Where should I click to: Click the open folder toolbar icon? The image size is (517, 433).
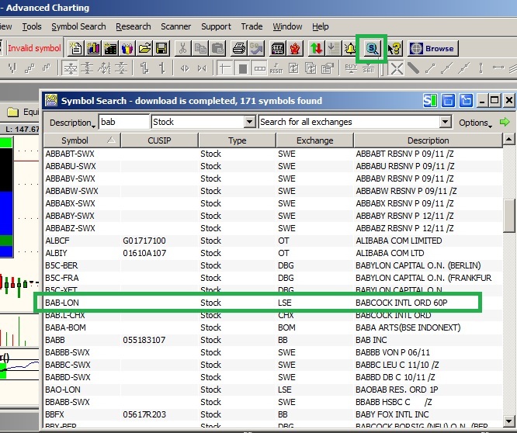144,49
